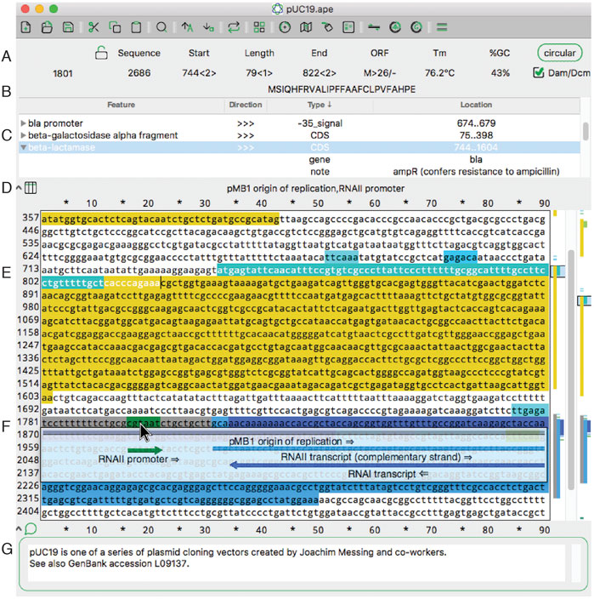This screenshot has width=594, height=599.
Task: Click location 75..398 in feature table
Action: (476, 135)
